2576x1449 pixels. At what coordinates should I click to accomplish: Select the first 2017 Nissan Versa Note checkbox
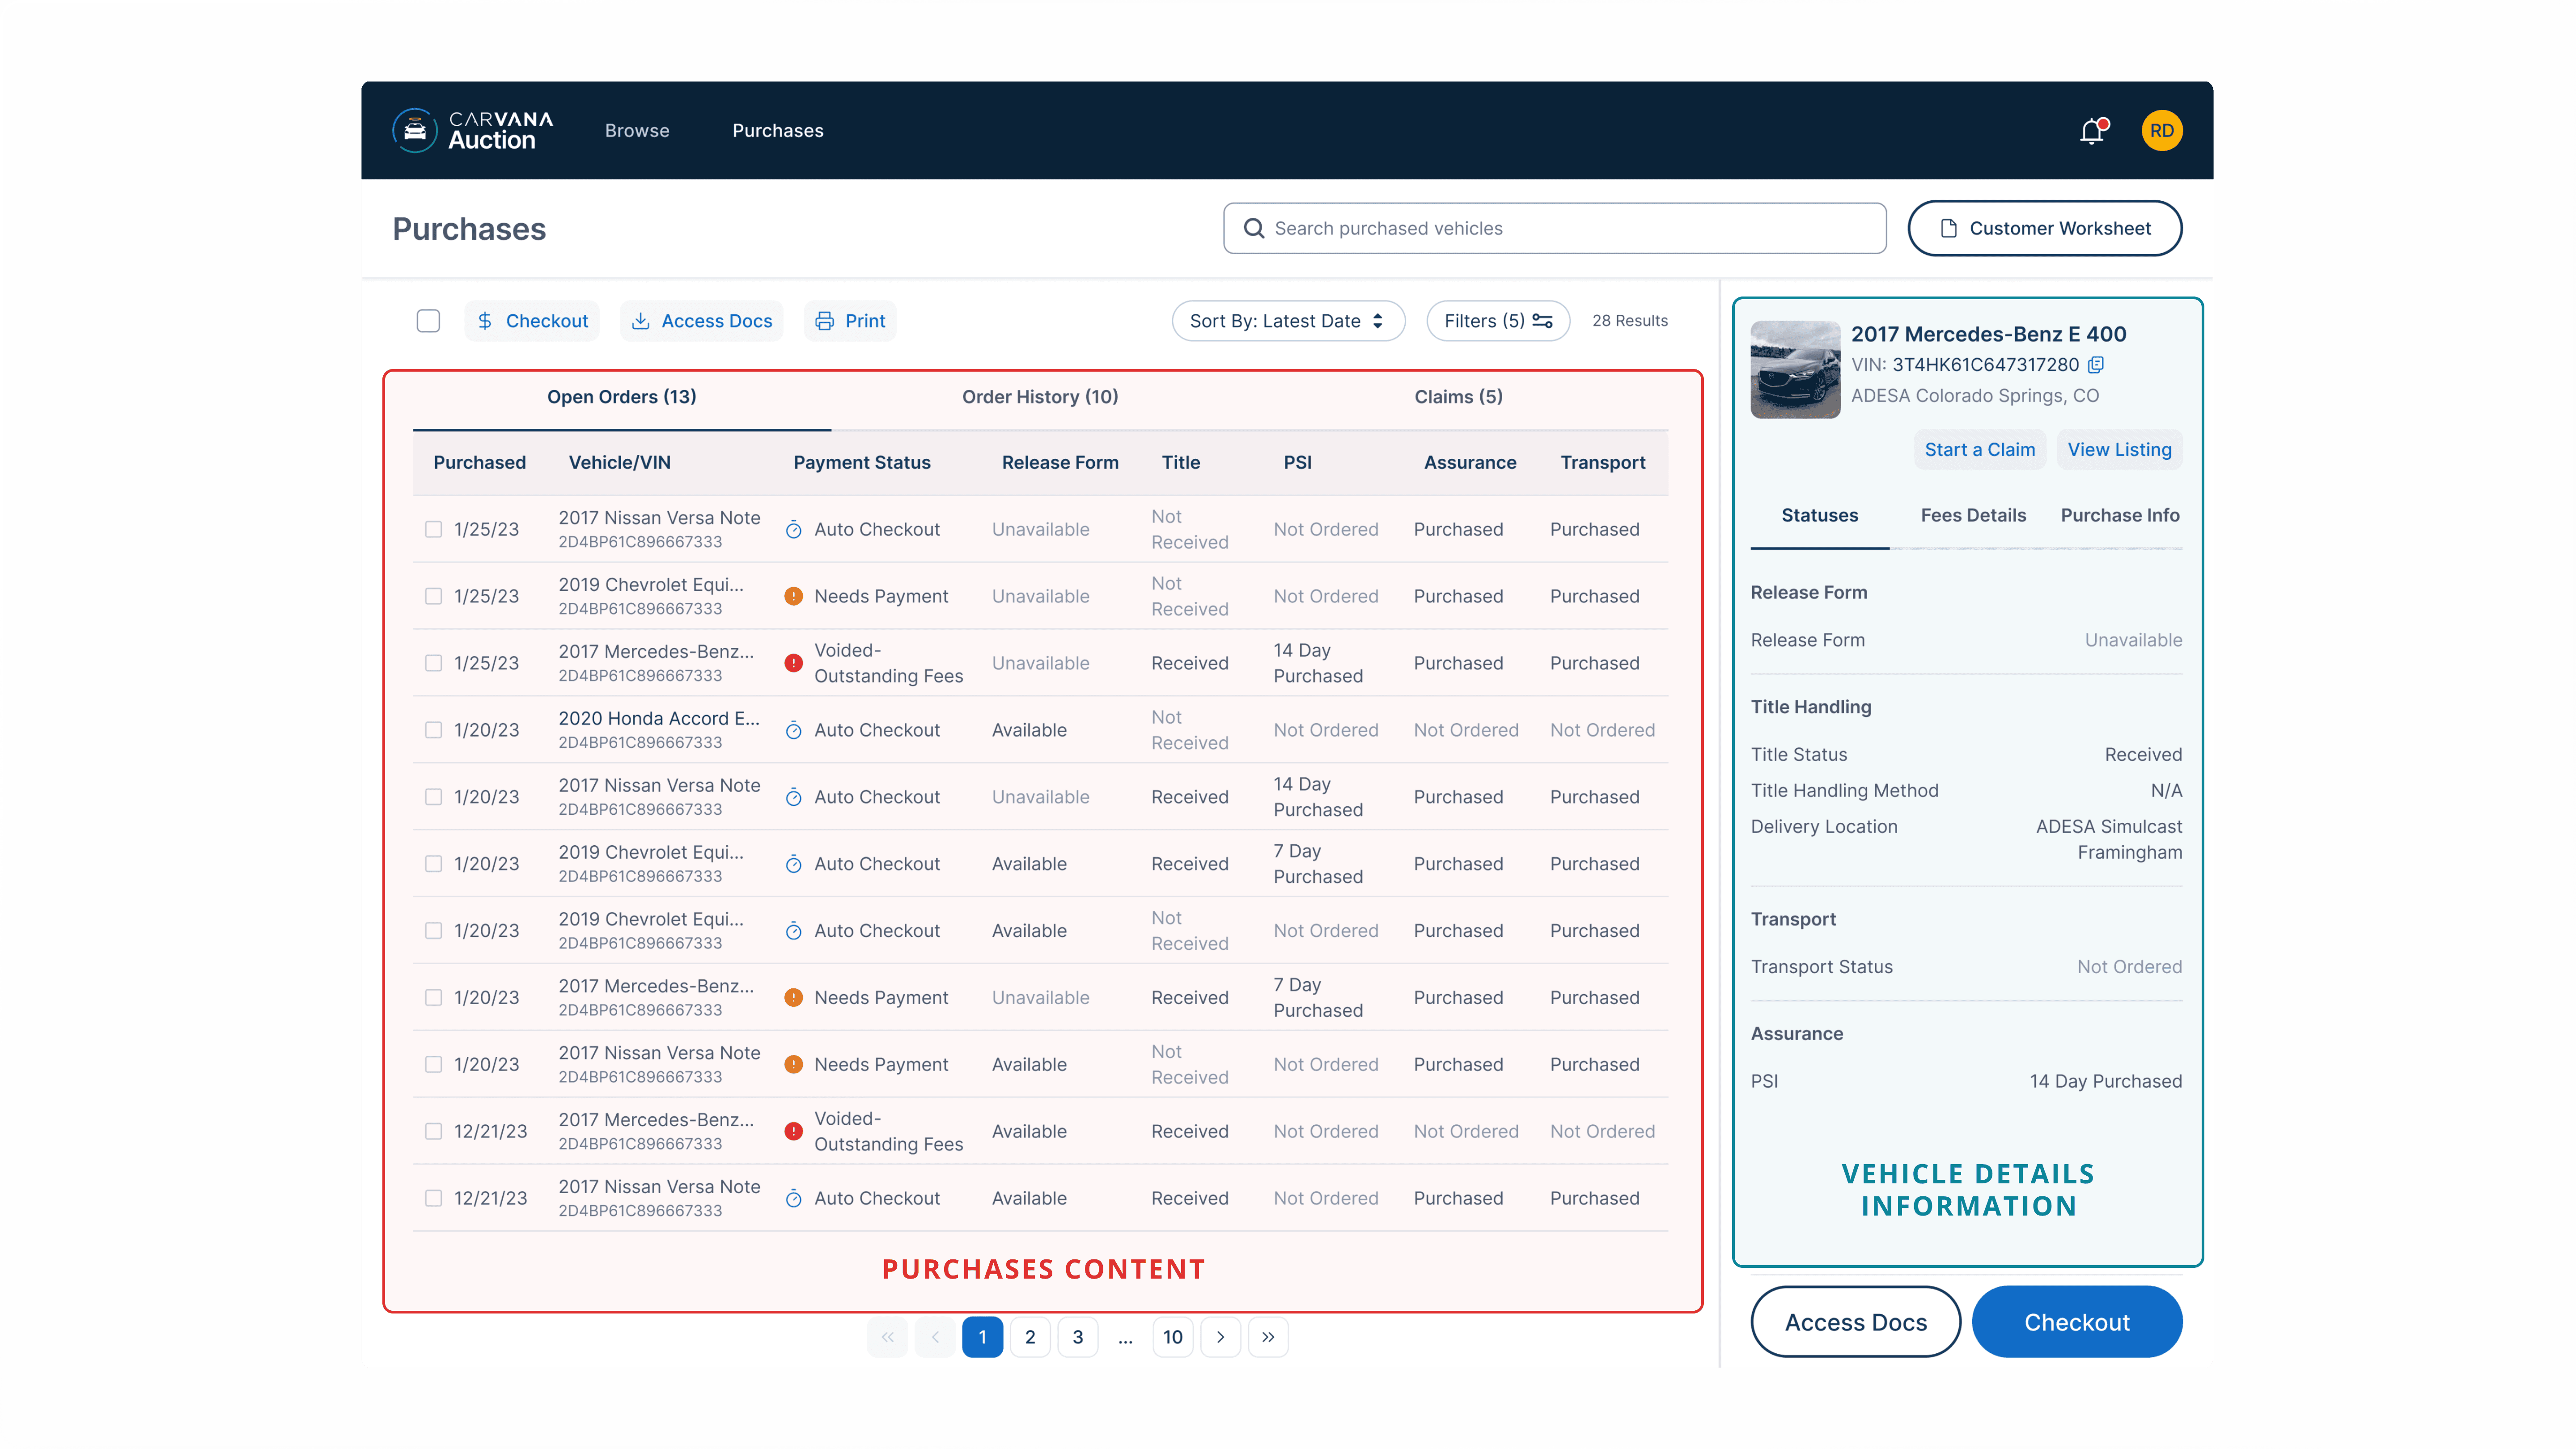pos(433,529)
